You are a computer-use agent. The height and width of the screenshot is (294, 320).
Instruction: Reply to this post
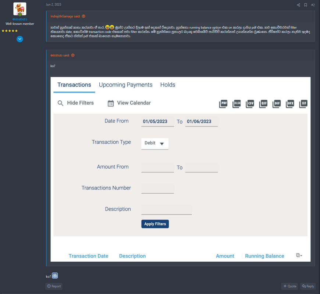pyautogui.click(x=308, y=286)
